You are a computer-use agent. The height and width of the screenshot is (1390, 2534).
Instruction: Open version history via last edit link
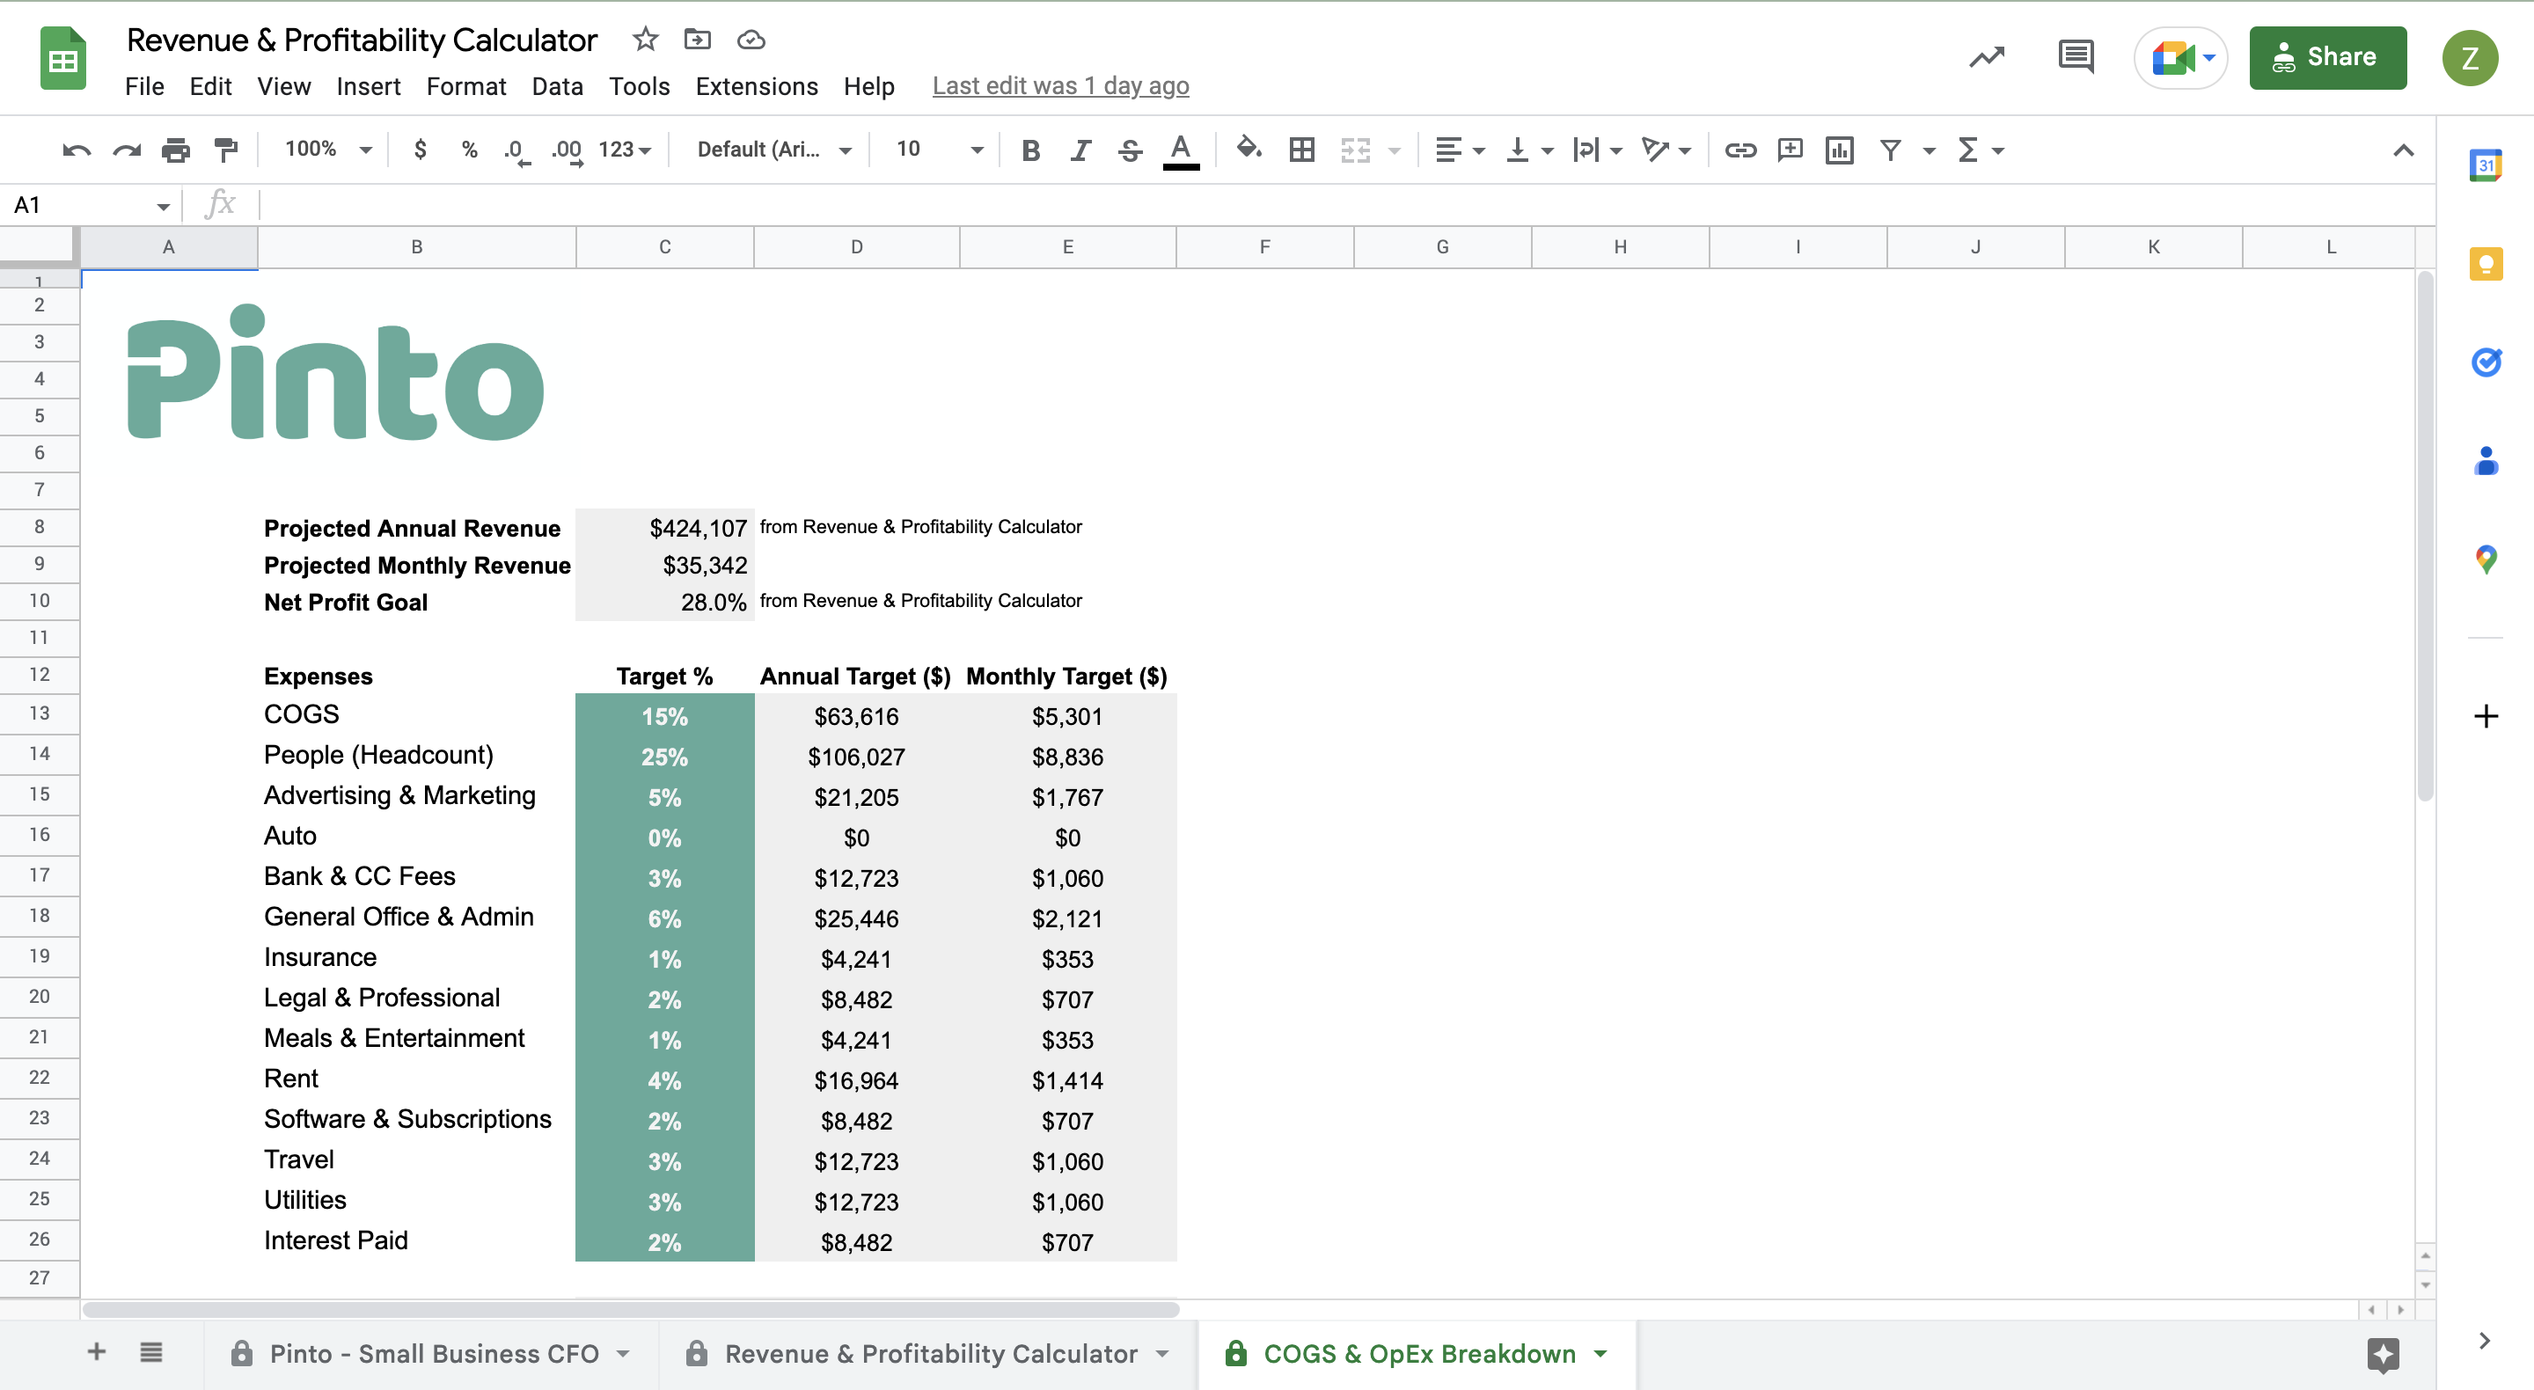(1060, 86)
